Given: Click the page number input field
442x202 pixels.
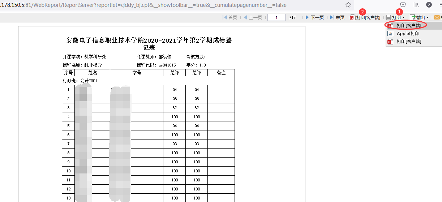Looking at the screenshot, I should click(276, 17).
